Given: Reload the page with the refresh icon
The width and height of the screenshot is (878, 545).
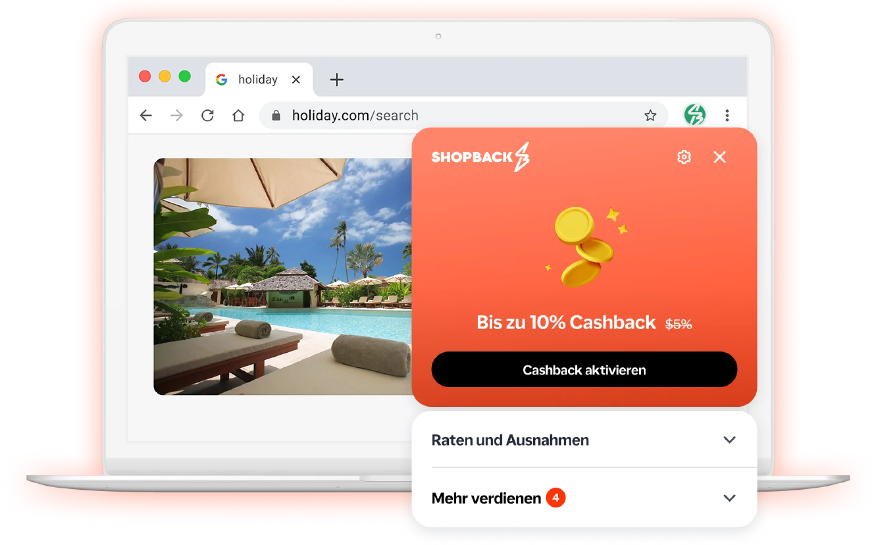Looking at the screenshot, I should pyautogui.click(x=208, y=115).
